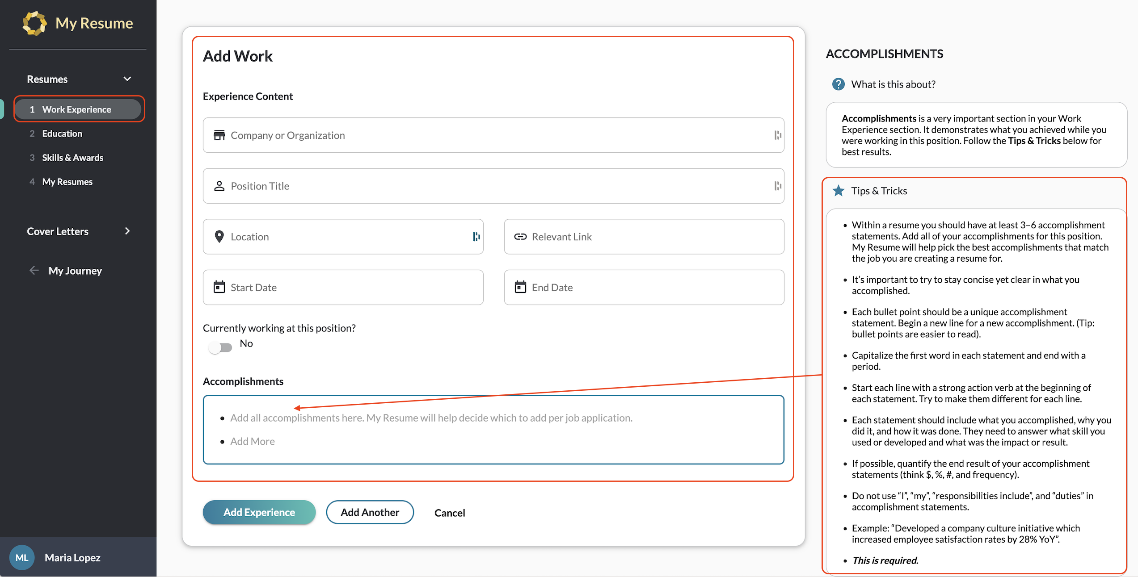The image size is (1138, 577).
Task: Click the My Resume logo icon
Action: click(x=34, y=23)
